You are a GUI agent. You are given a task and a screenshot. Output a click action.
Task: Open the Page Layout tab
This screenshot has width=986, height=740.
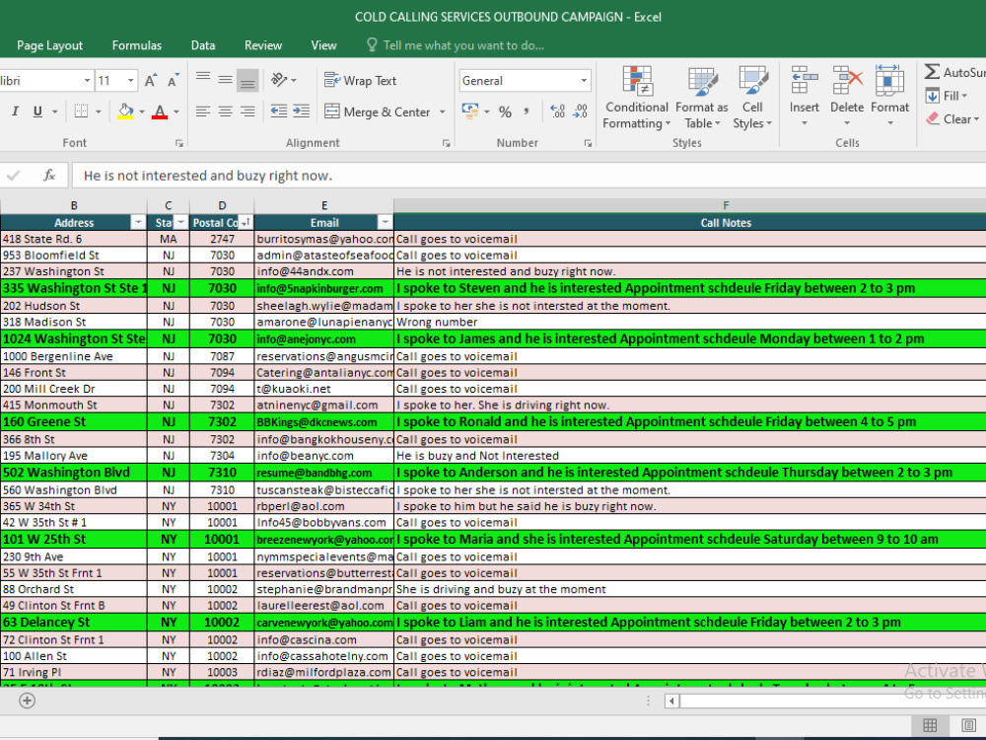pyautogui.click(x=49, y=45)
